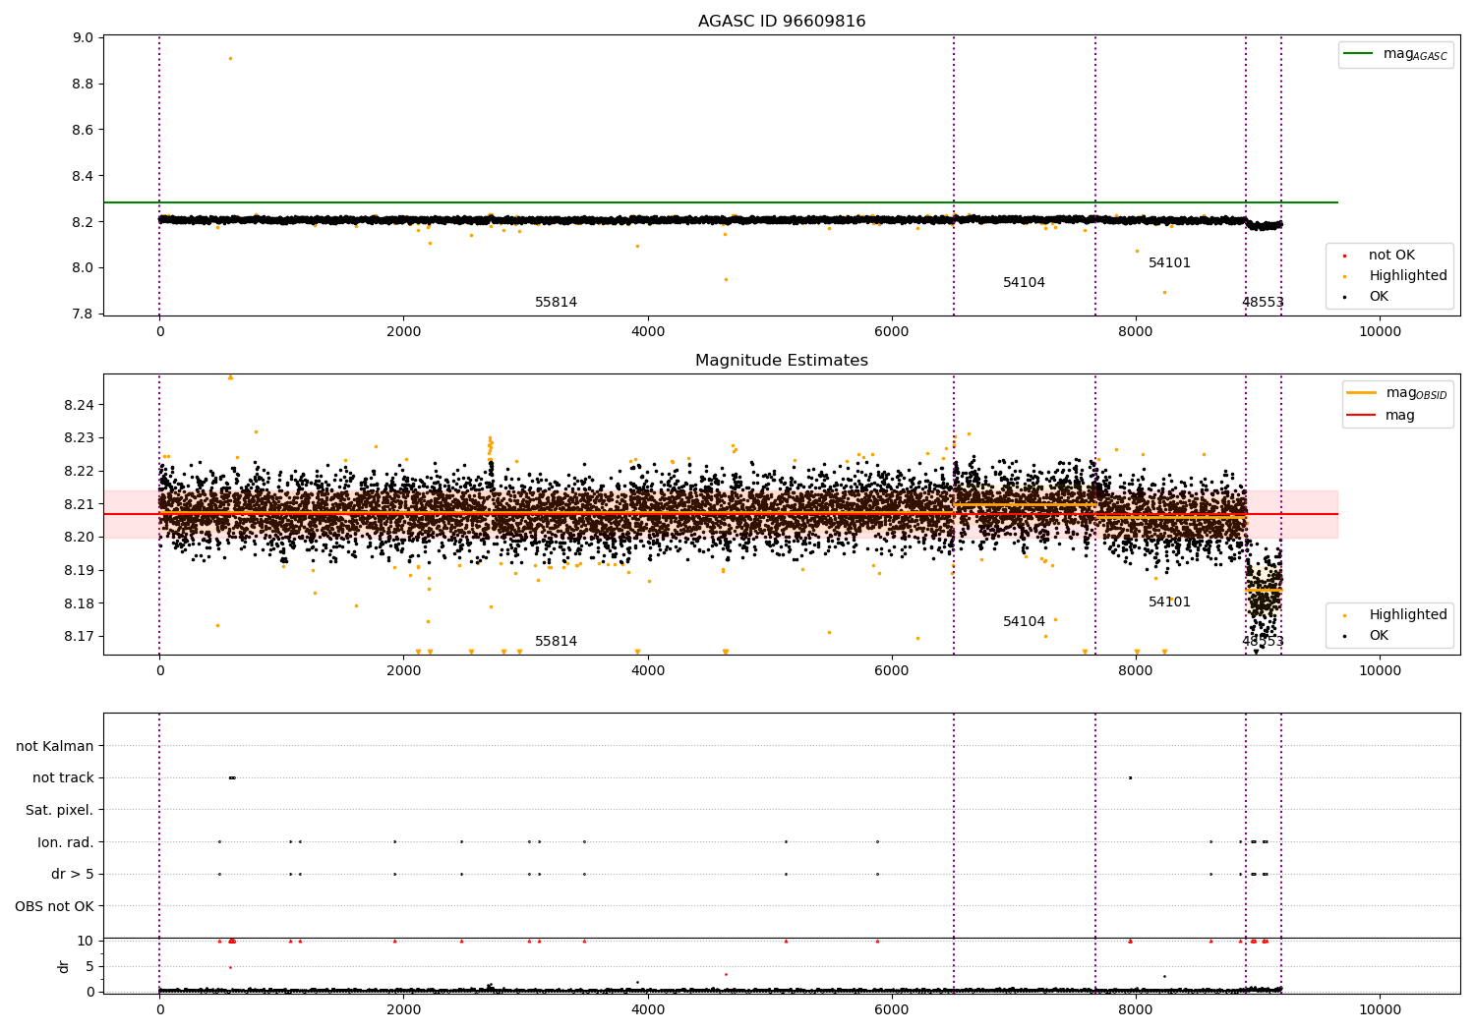
Task: Click the green mag AGASC line in top plot
Action: [720, 202]
